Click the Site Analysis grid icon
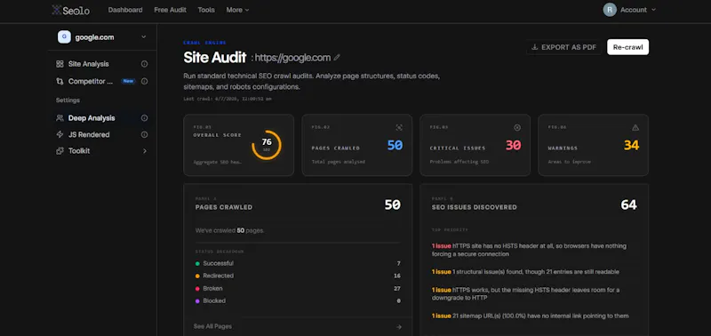This screenshot has height=336, width=711. tap(60, 64)
